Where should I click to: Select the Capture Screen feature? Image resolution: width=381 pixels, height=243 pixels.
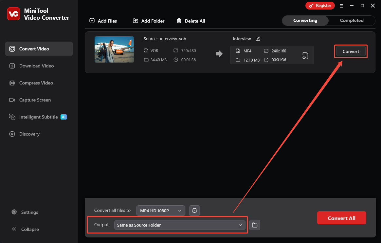(35, 100)
